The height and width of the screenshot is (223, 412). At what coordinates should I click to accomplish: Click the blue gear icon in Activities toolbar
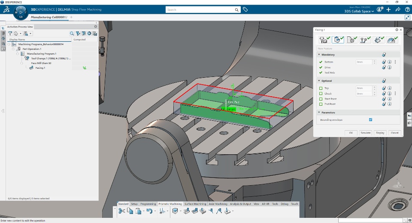pos(89,34)
